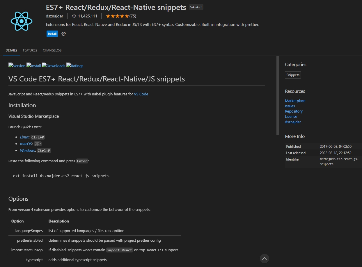The height and width of the screenshot is (267, 362).
Task: Click the React atom extension logo
Action: [21, 21]
